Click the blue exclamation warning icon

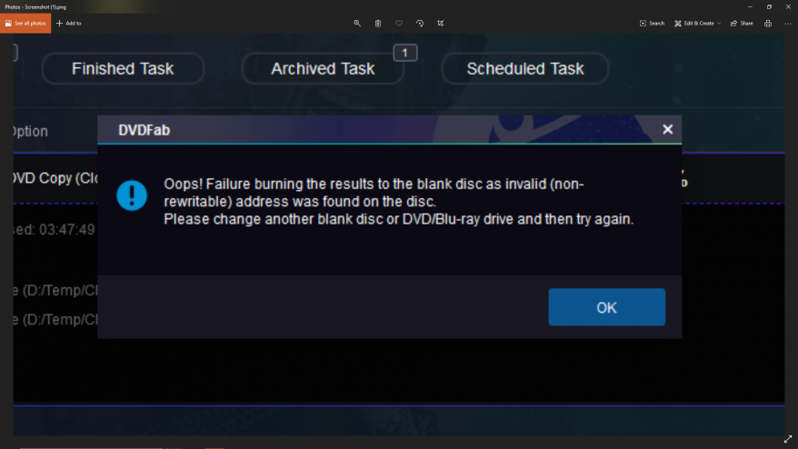(132, 195)
